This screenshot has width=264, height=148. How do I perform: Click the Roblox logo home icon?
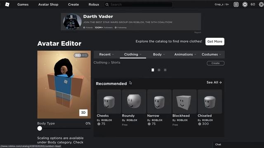[7, 5]
